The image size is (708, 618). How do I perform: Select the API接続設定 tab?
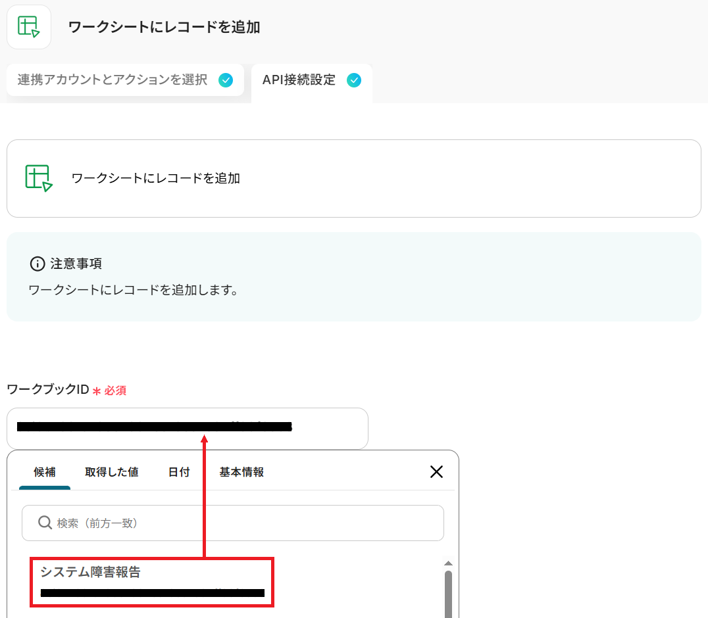[x=299, y=80]
